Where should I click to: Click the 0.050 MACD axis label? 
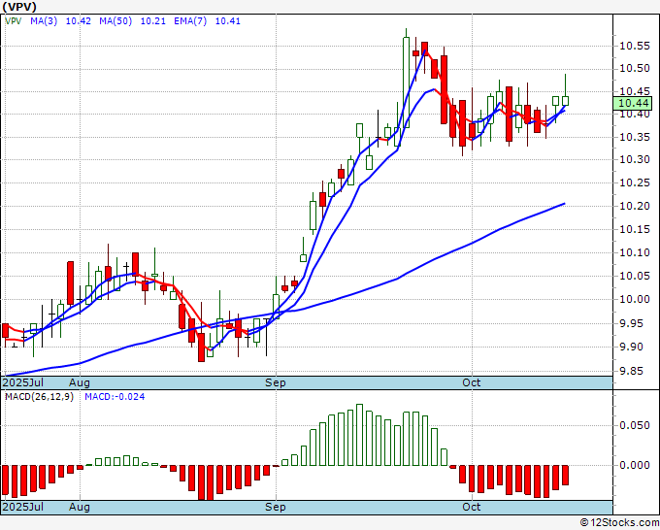[635, 425]
